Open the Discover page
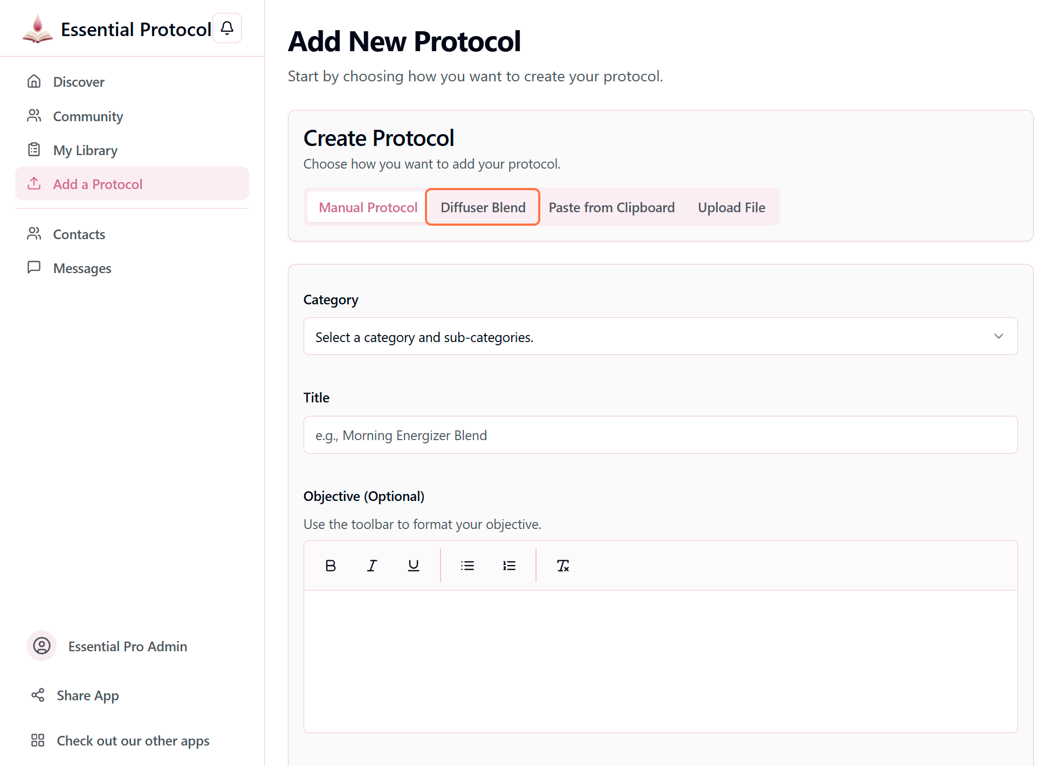This screenshot has width=1044, height=766. point(79,82)
